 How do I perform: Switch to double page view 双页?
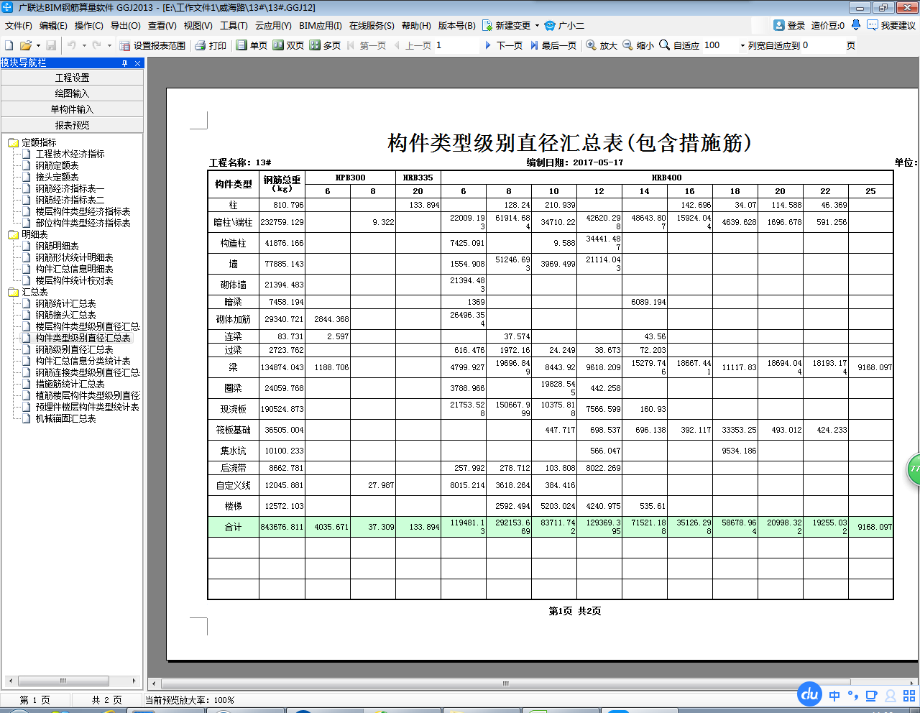(288, 45)
